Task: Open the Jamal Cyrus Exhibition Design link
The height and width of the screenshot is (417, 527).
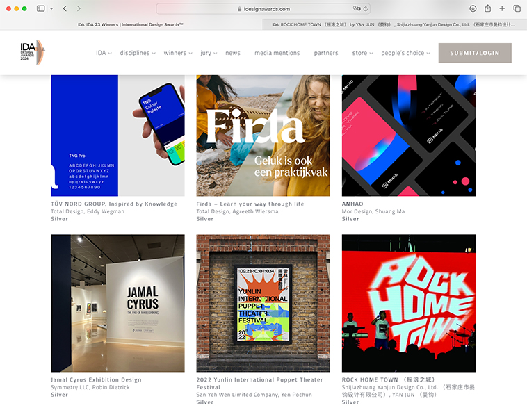Action: (x=96, y=380)
